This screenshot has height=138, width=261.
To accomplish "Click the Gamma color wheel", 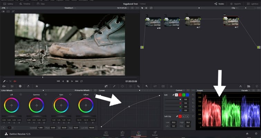I will click(x=36, y=105).
